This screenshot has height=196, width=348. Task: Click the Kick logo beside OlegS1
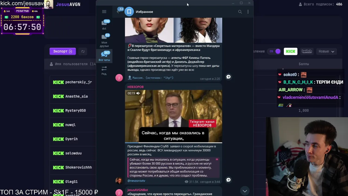click(58, 182)
